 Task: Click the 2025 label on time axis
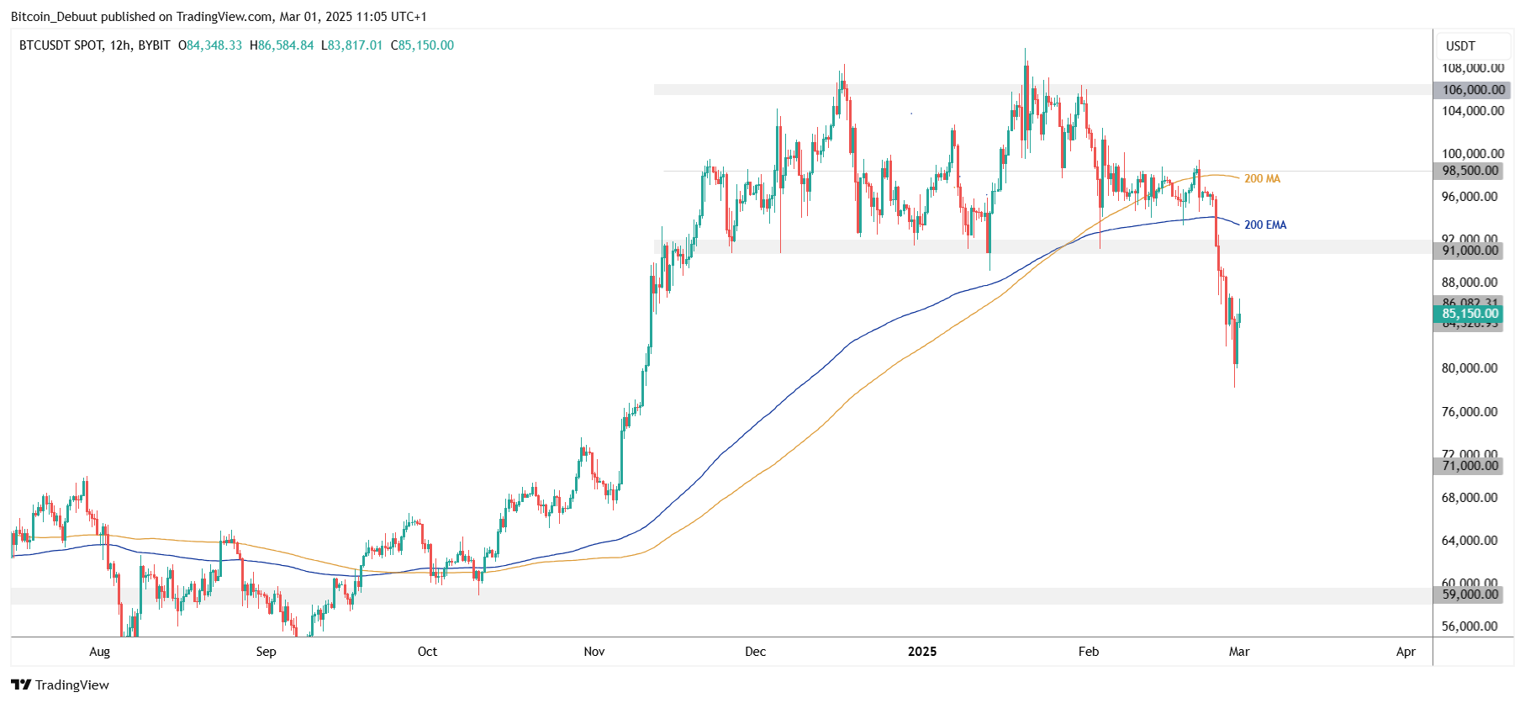(921, 652)
